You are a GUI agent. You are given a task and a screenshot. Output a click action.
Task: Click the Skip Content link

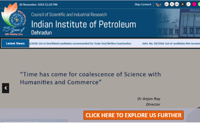click(x=143, y=5)
